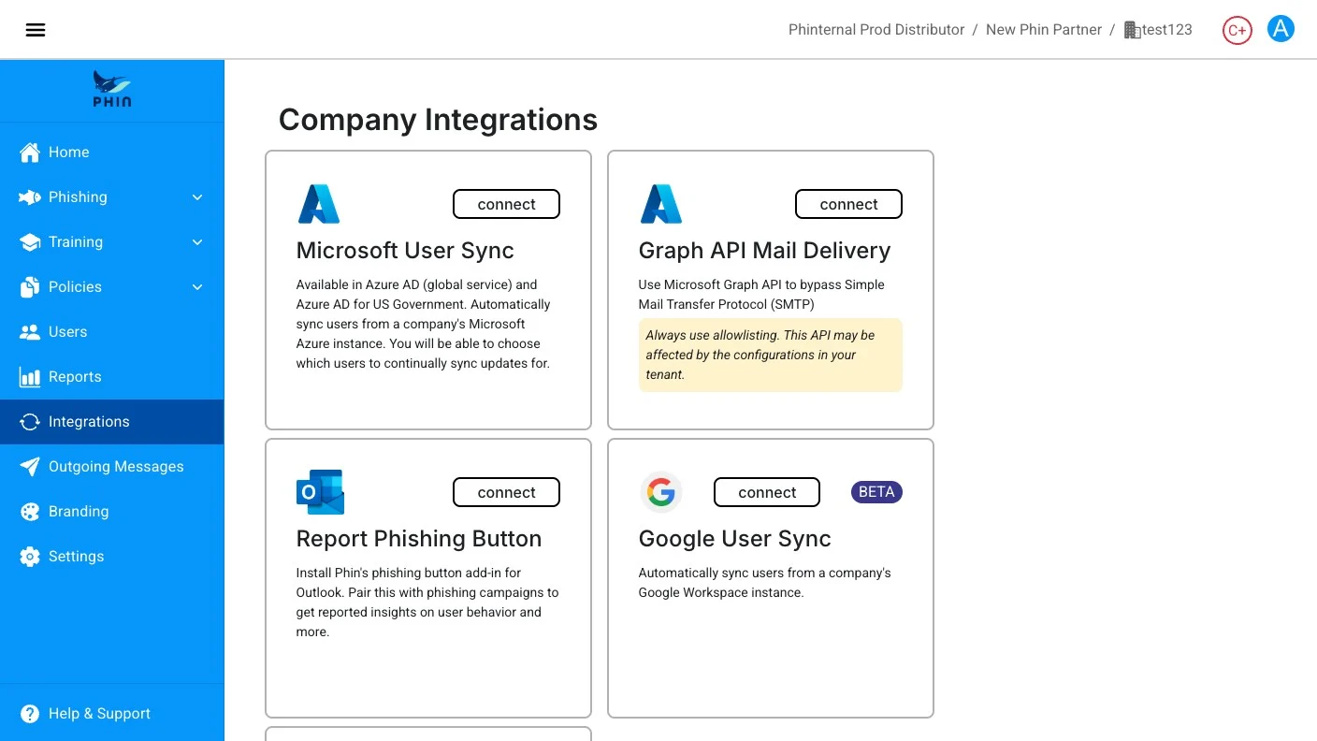The width and height of the screenshot is (1317, 741).
Task: Open Help & Support in sidebar
Action: click(112, 713)
